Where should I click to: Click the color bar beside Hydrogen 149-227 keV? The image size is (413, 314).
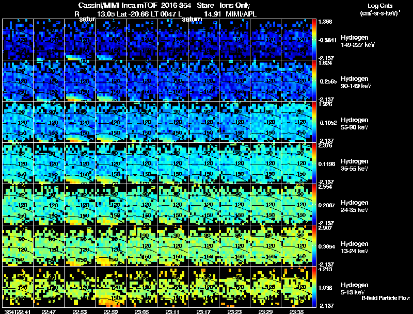coord(314,40)
